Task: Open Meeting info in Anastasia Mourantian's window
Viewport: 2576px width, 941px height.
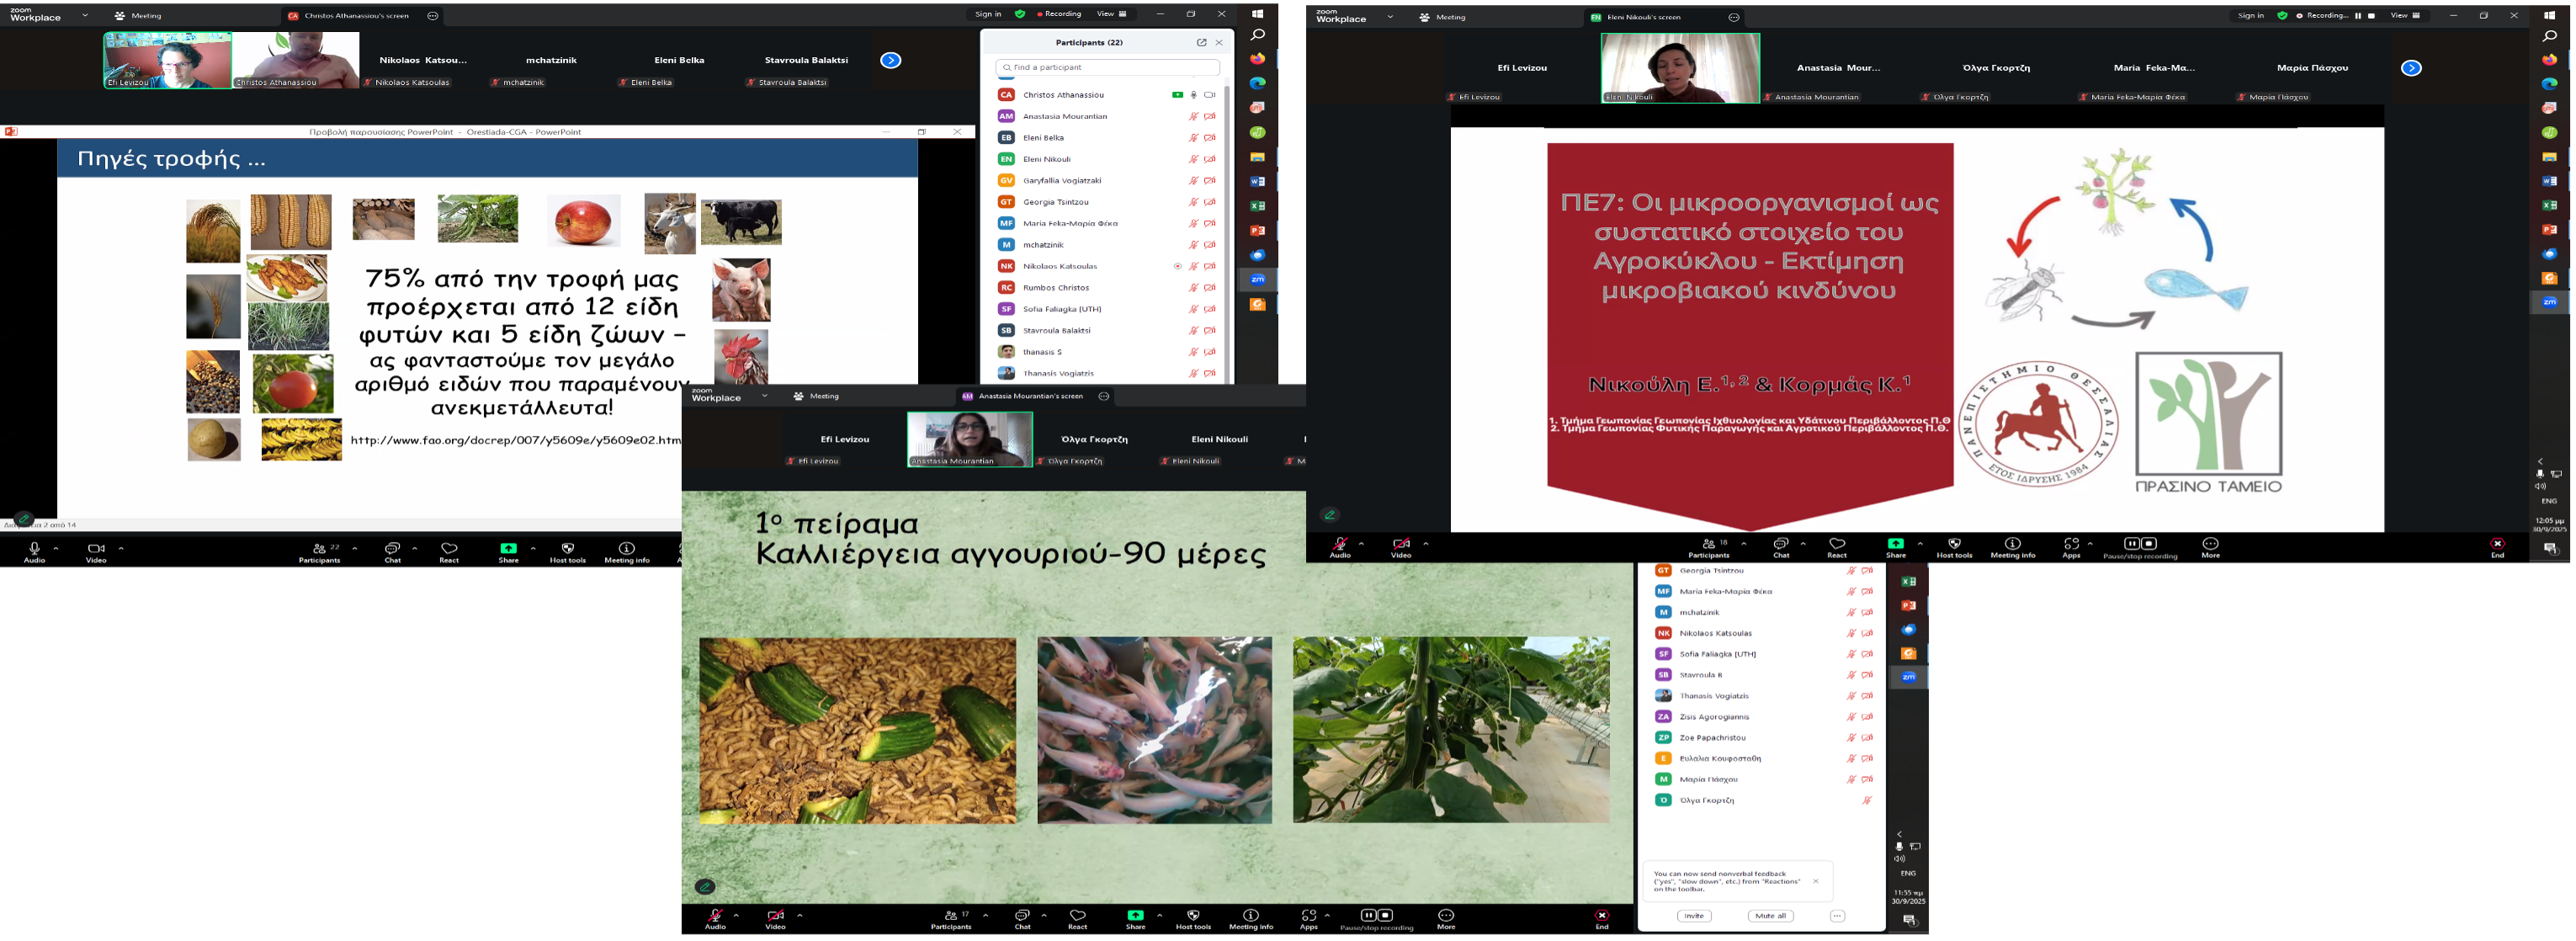Action: (1251, 919)
